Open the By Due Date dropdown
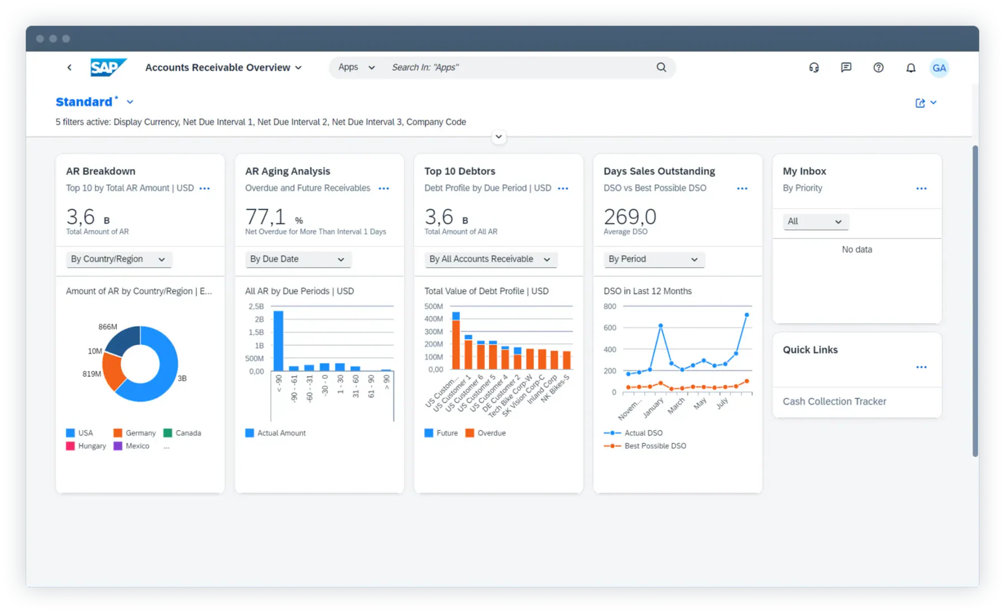Screen dimensions: 1005x613 tap(298, 259)
